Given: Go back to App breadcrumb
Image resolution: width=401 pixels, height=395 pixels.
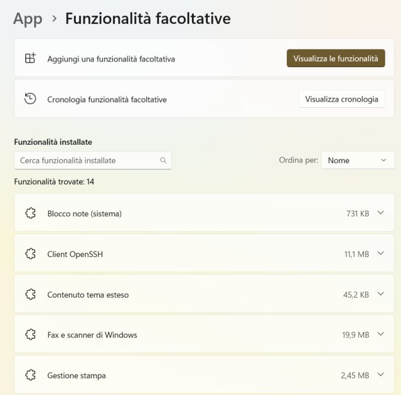Looking at the screenshot, I should click(x=28, y=19).
